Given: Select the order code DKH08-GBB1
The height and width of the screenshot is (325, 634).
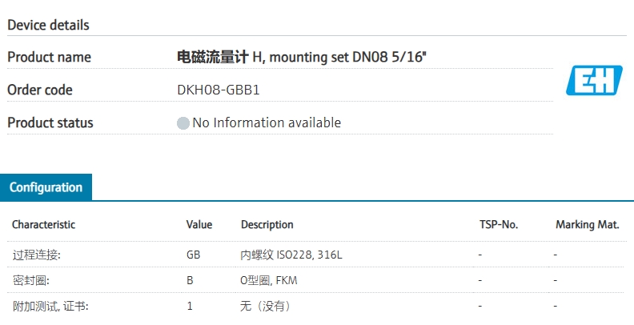Looking at the screenshot, I should [x=219, y=90].
